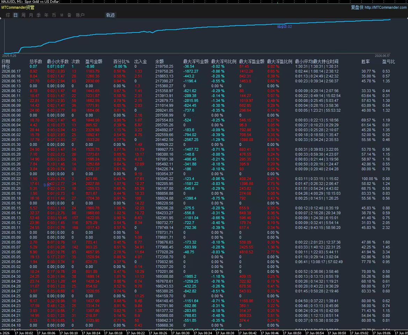408x335 pixels.
Task: Open the 季 quarterly tab
Action: click(38, 15)
